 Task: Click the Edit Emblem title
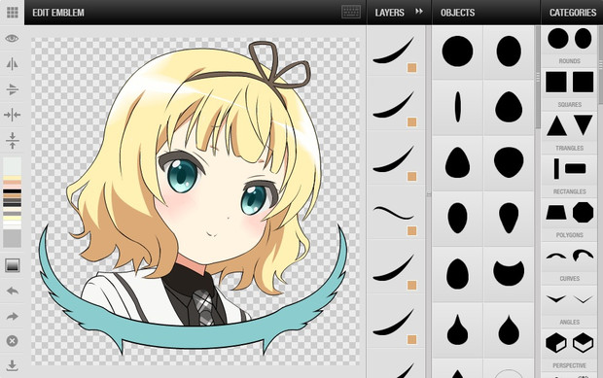(58, 13)
